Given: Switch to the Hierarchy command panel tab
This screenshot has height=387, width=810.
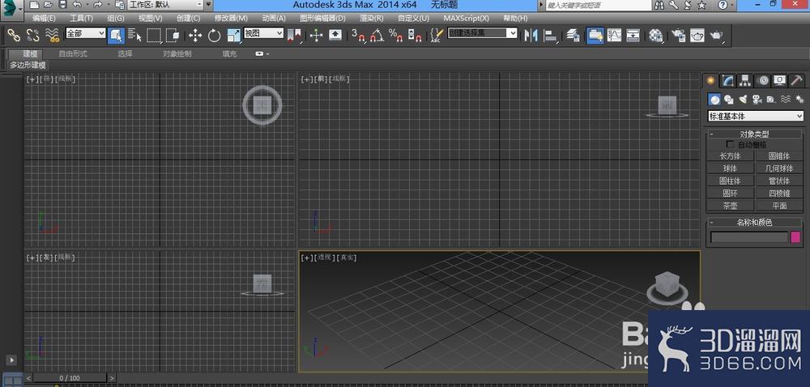Looking at the screenshot, I should tap(745, 80).
